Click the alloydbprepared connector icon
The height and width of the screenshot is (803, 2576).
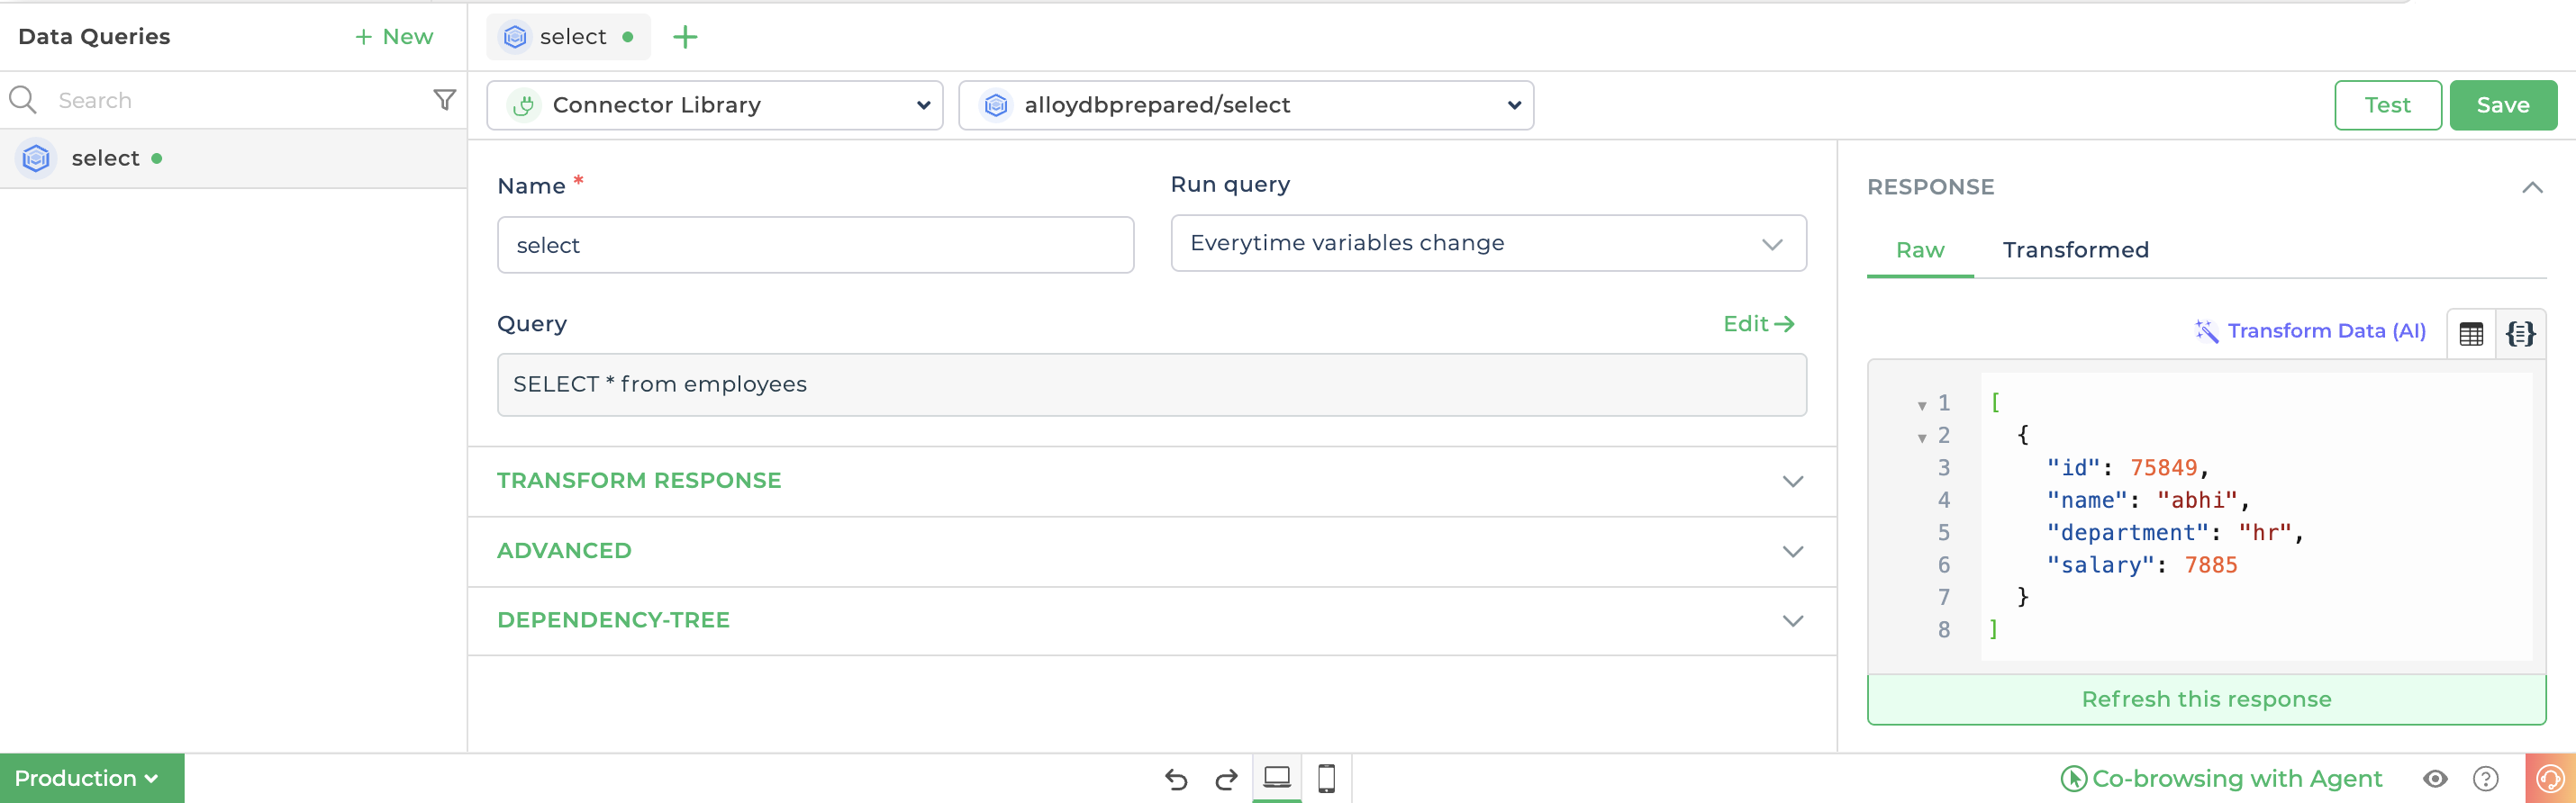(x=996, y=105)
